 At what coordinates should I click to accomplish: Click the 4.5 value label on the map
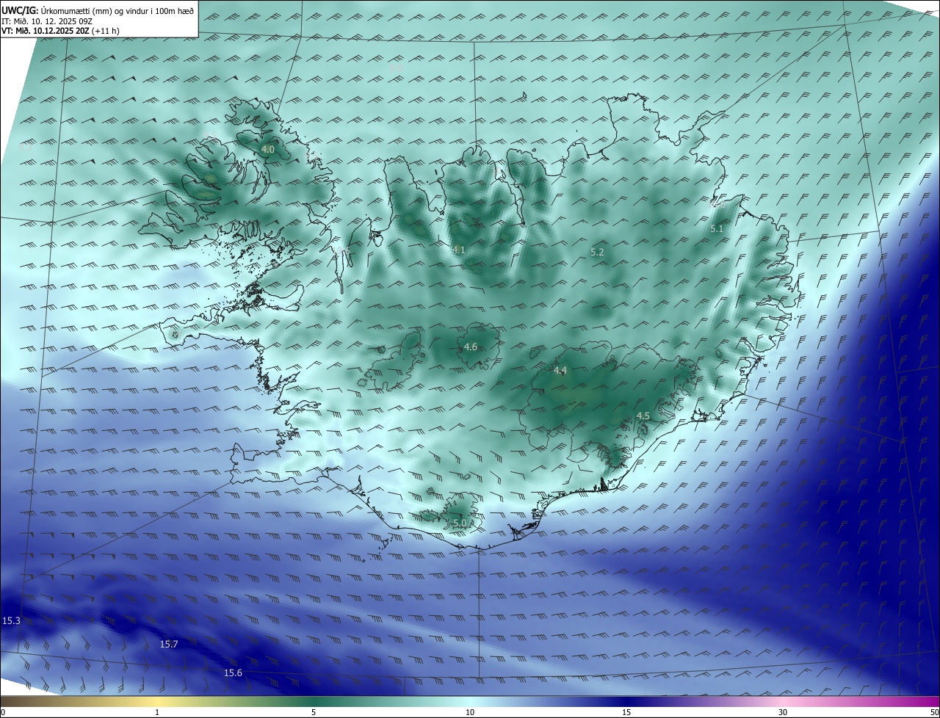click(x=643, y=416)
